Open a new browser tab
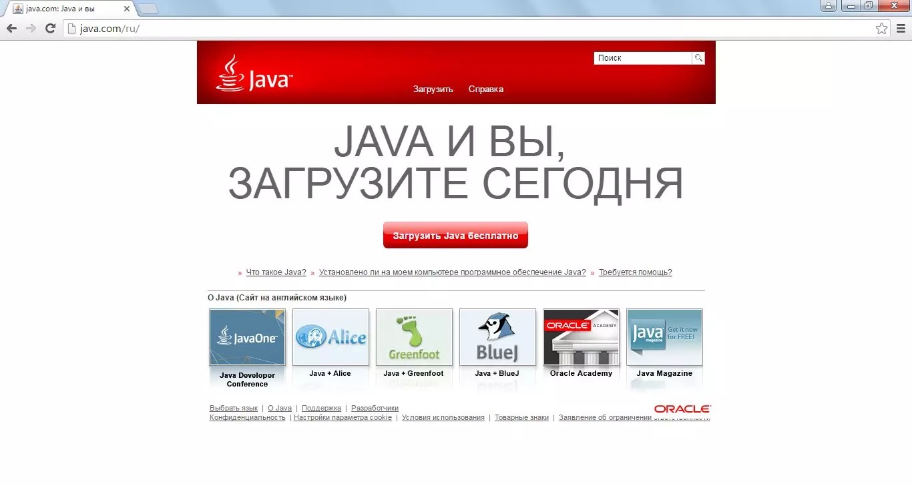912x486 pixels. coord(148,9)
